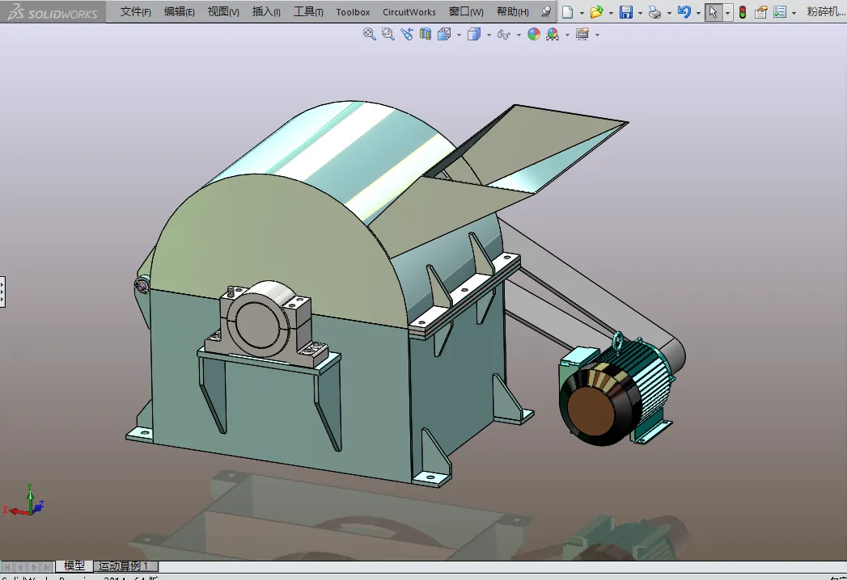Click the Save disk icon

pos(625,12)
